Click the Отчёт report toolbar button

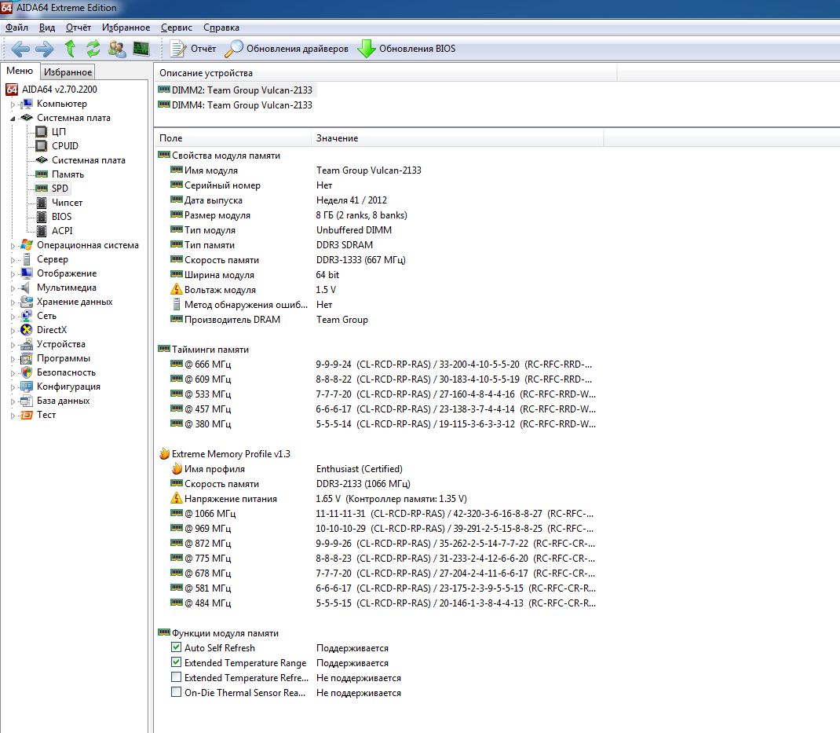click(193, 49)
